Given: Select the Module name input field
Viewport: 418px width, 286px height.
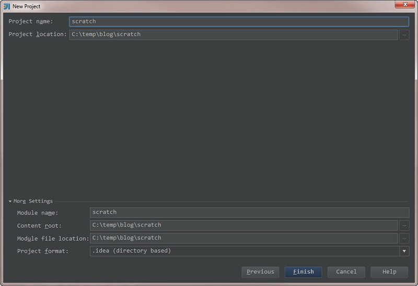Looking at the screenshot, I should coord(250,212).
